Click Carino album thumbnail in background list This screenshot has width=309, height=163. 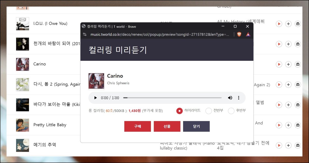coord(22,64)
